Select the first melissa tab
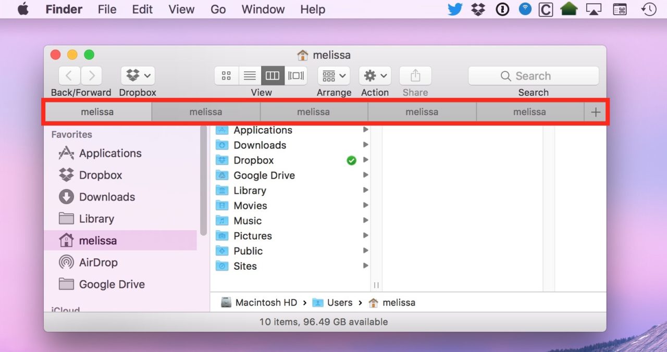The width and height of the screenshot is (667, 352). pos(97,111)
